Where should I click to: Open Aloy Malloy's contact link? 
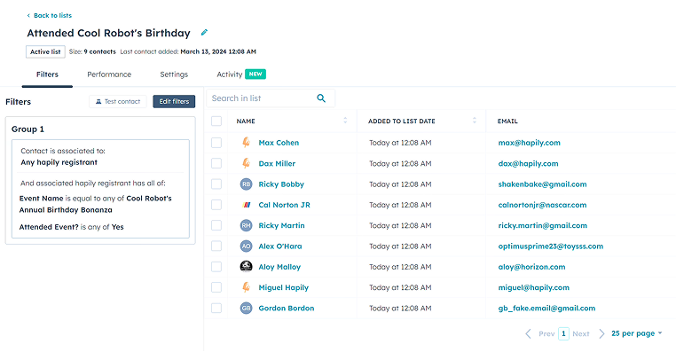click(279, 267)
